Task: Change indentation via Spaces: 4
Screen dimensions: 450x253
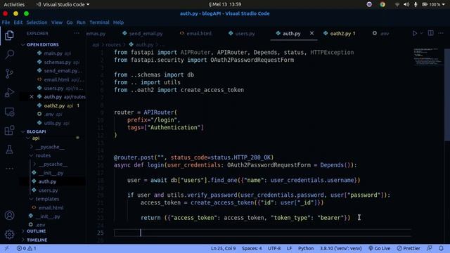Action: (252, 248)
